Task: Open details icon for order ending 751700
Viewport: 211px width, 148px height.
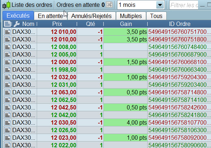Action: 7,32
